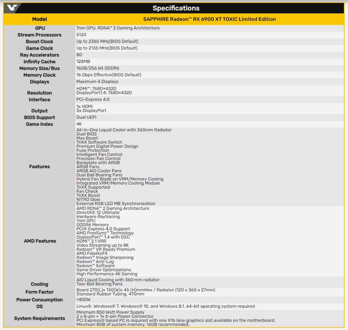Click the 7nm GPU RDNA 2 value
This screenshot has width=348, height=330.
tap(118, 28)
